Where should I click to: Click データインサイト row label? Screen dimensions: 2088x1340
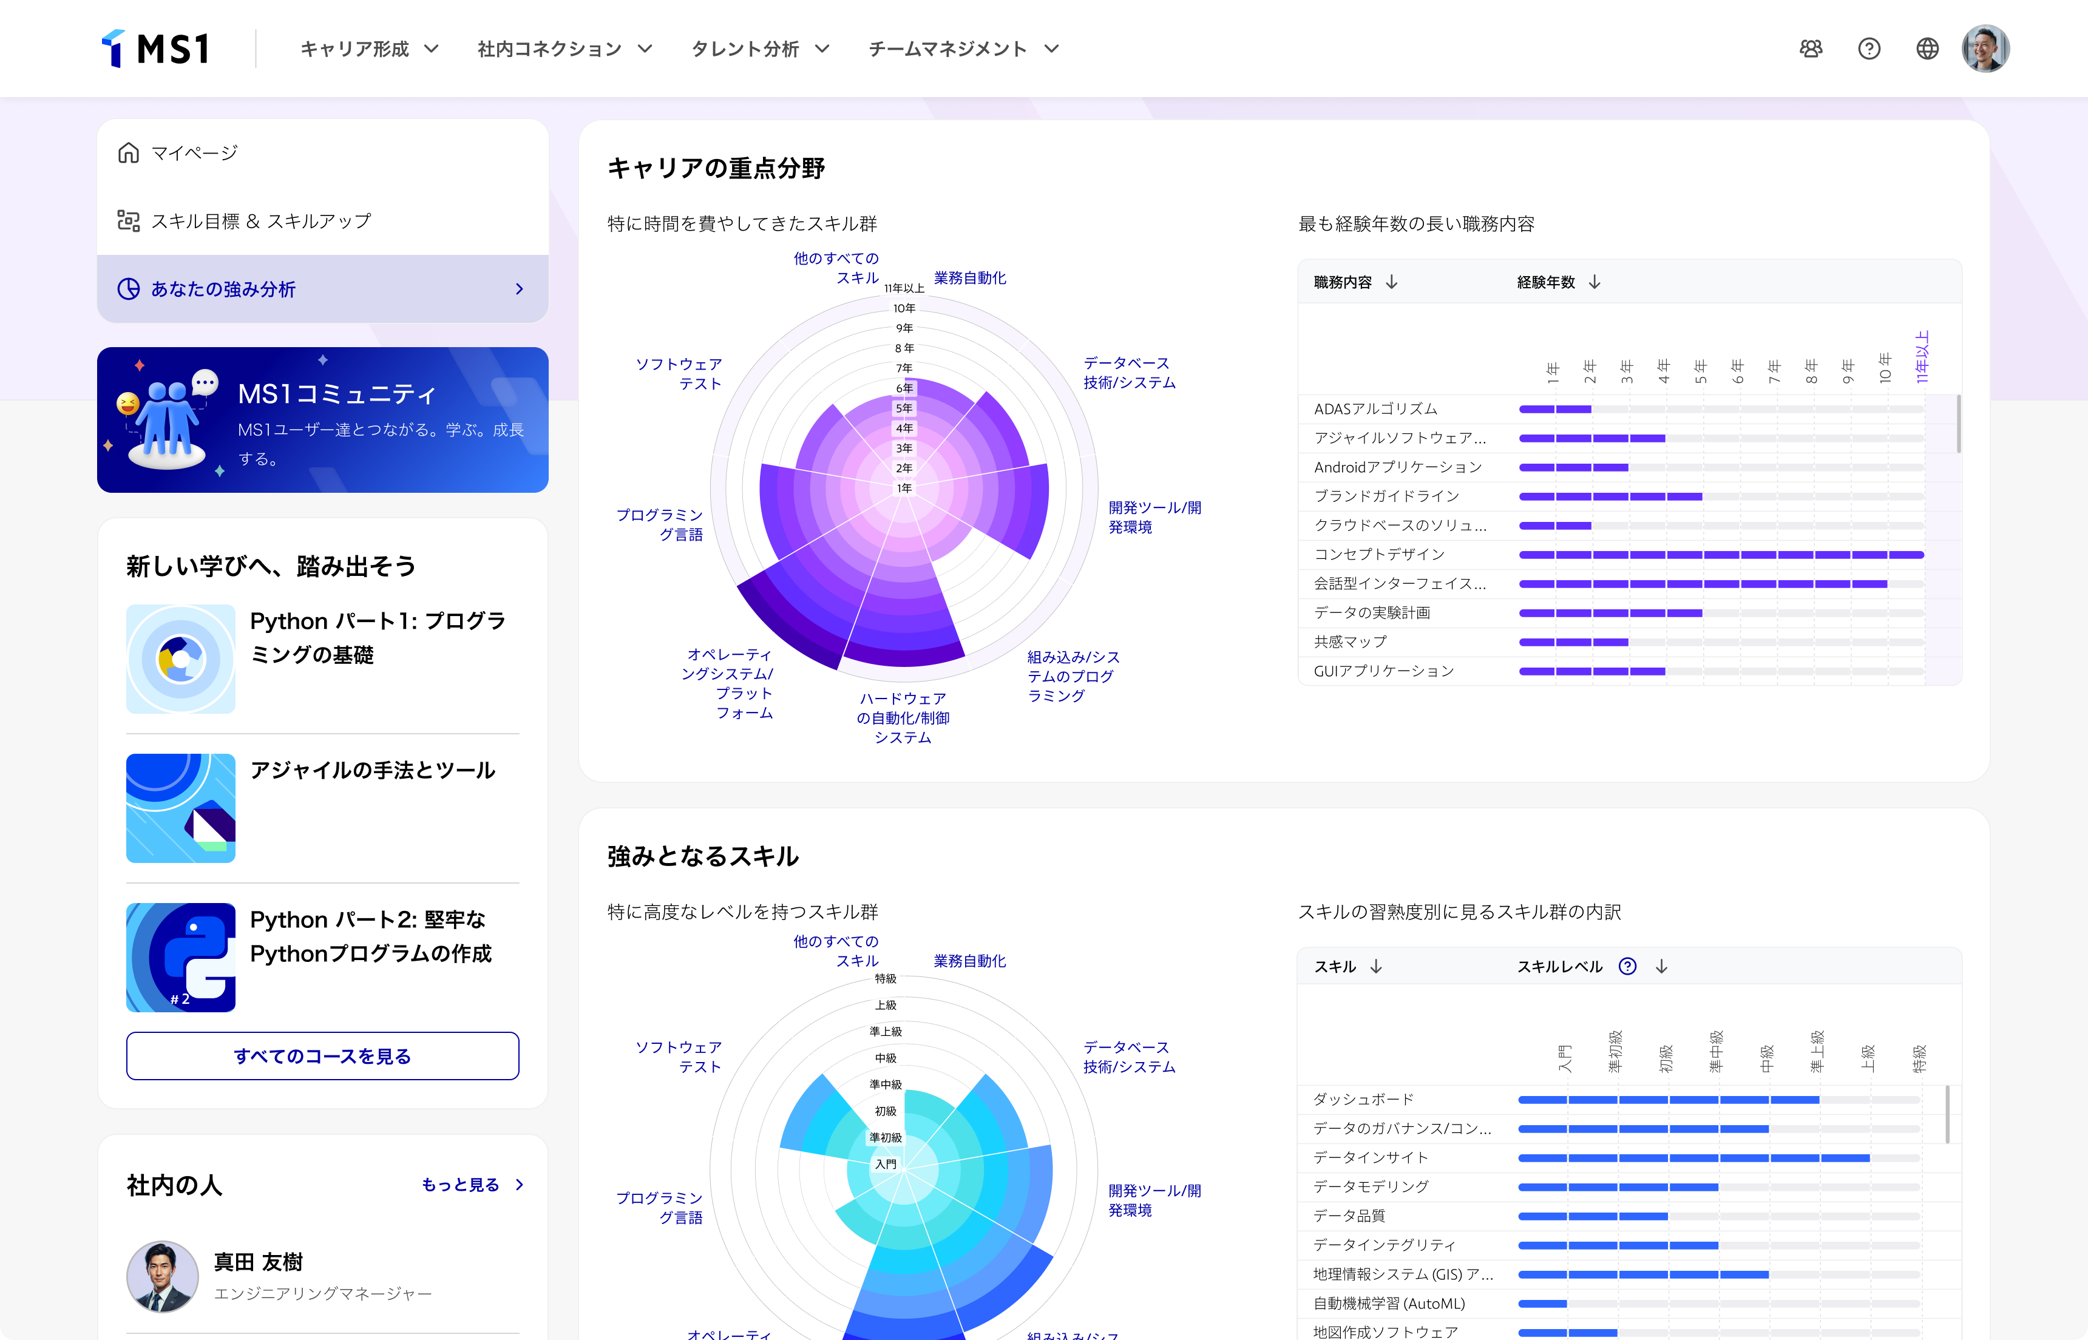tap(1371, 1158)
